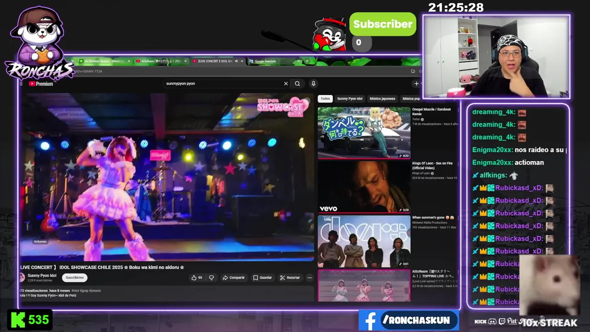Click the Facebook /RONCHASKUN banner
This screenshot has height=332, width=590.
pyautogui.click(x=409, y=320)
